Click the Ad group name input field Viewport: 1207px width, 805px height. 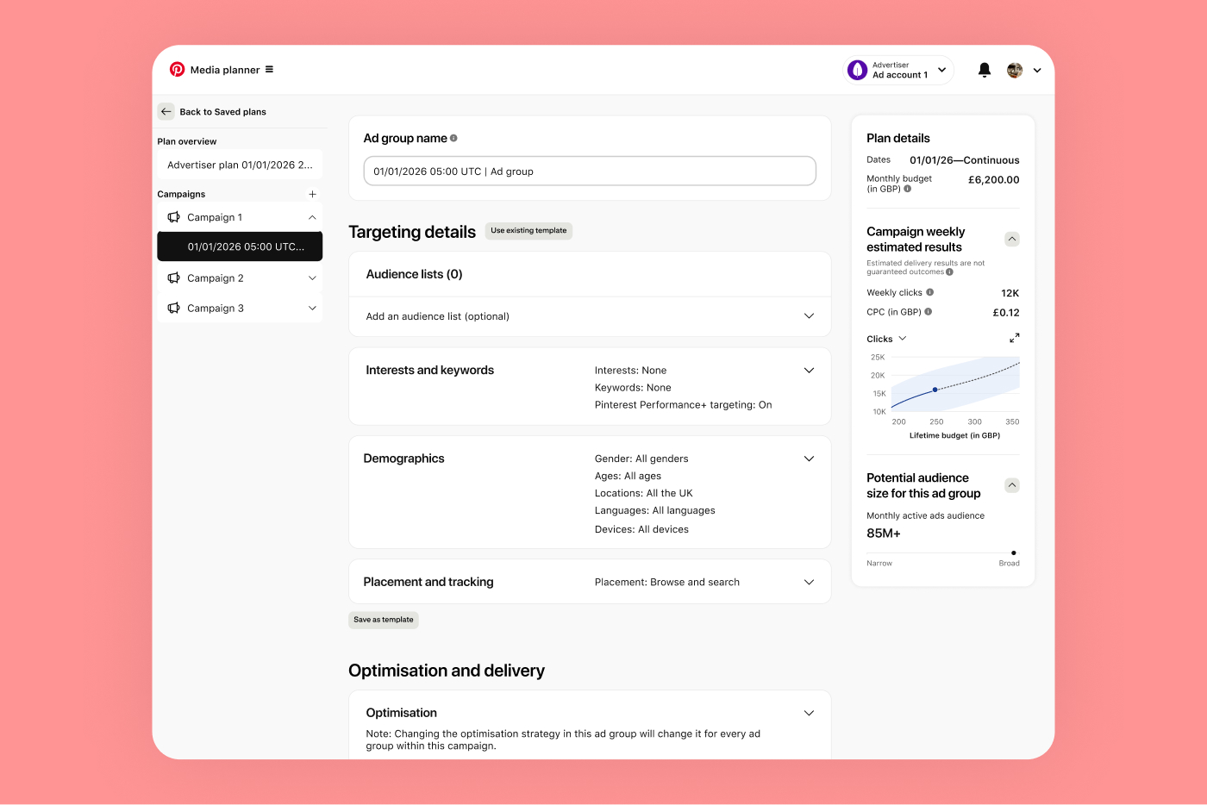coord(590,171)
